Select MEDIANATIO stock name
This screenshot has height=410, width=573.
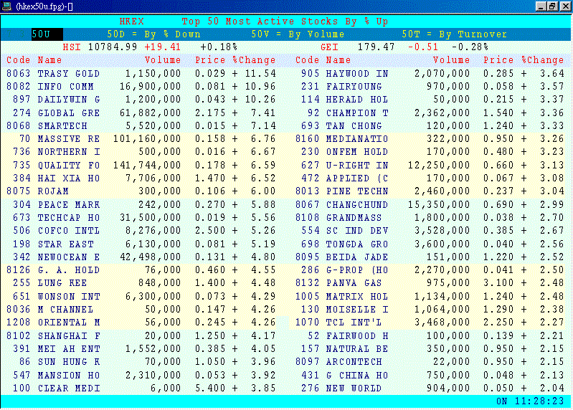click(357, 139)
